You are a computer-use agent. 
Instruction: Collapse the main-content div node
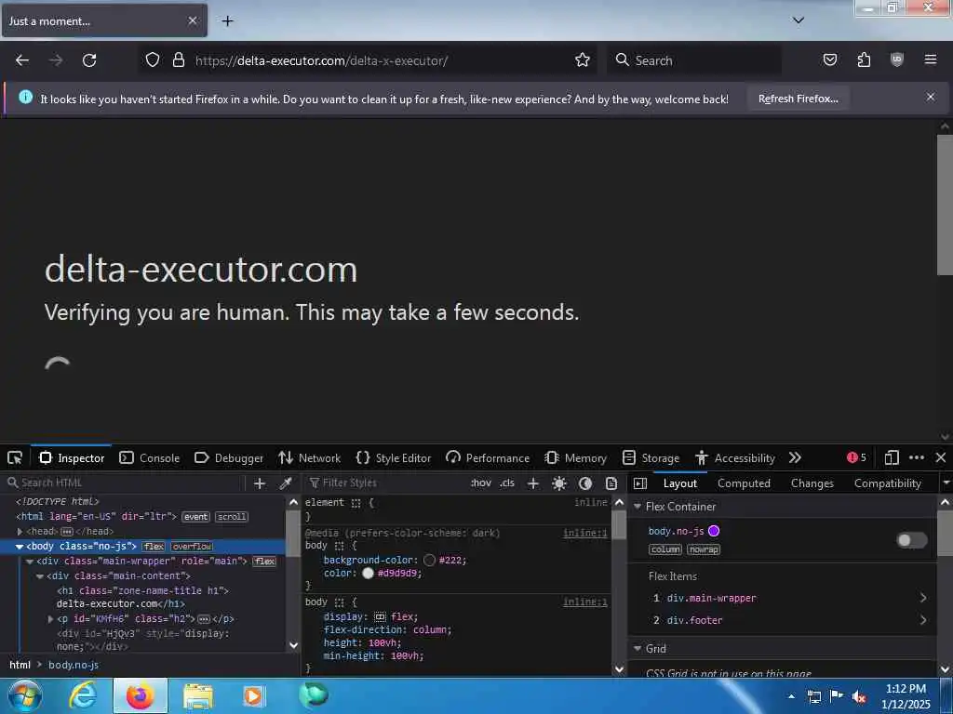click(x=40, y=575)
